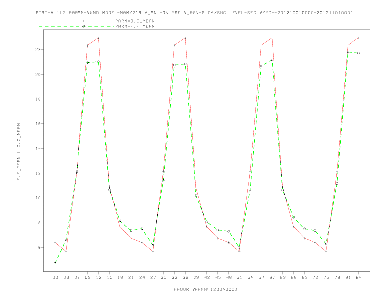Click x-axis forecast hour label 81
Screen dimensions: 391x302
point(348,277)
